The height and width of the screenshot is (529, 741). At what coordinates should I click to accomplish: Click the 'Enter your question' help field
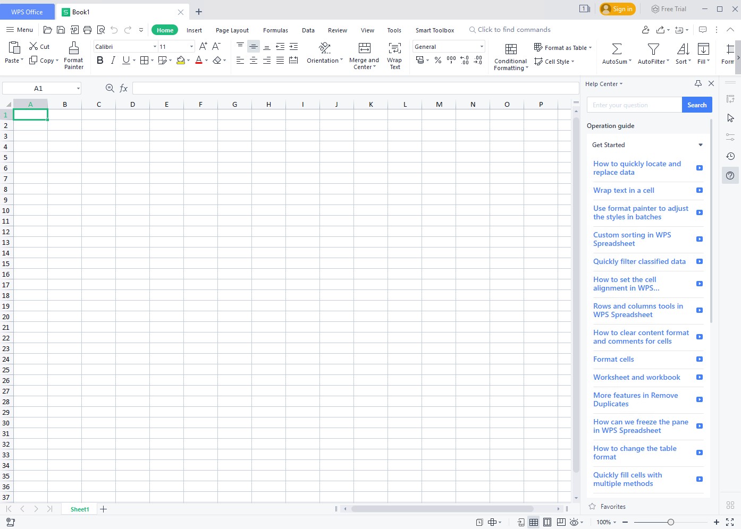click(634, 105)
